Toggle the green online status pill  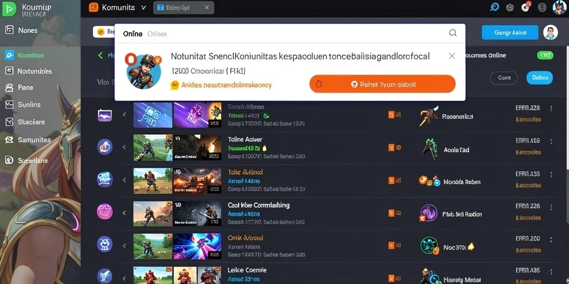pos(545,55)
